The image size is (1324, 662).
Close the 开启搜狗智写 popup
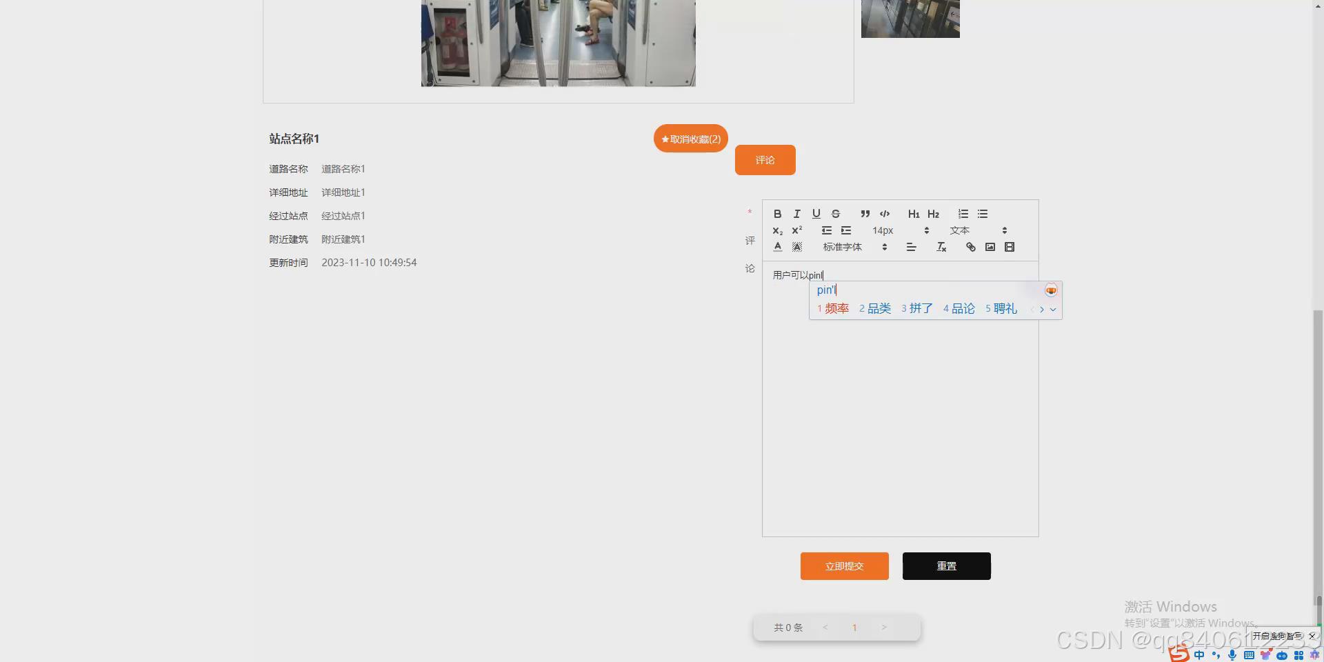1312,636
